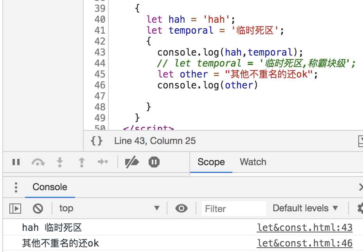Click the Step debugger arrow icon

point(103,162)
